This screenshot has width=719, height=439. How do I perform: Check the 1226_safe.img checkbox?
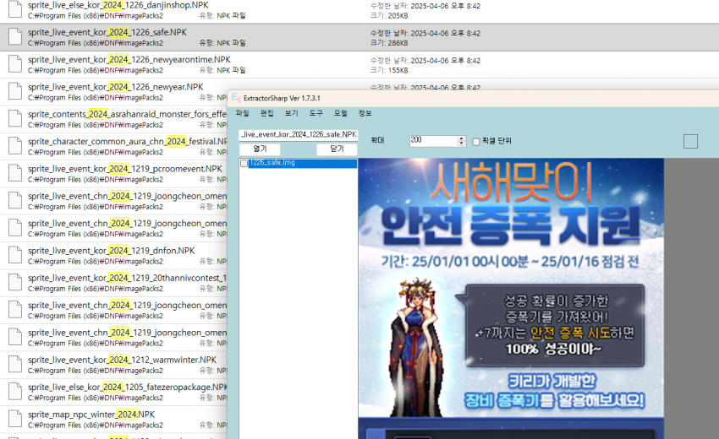coord(244,163)
